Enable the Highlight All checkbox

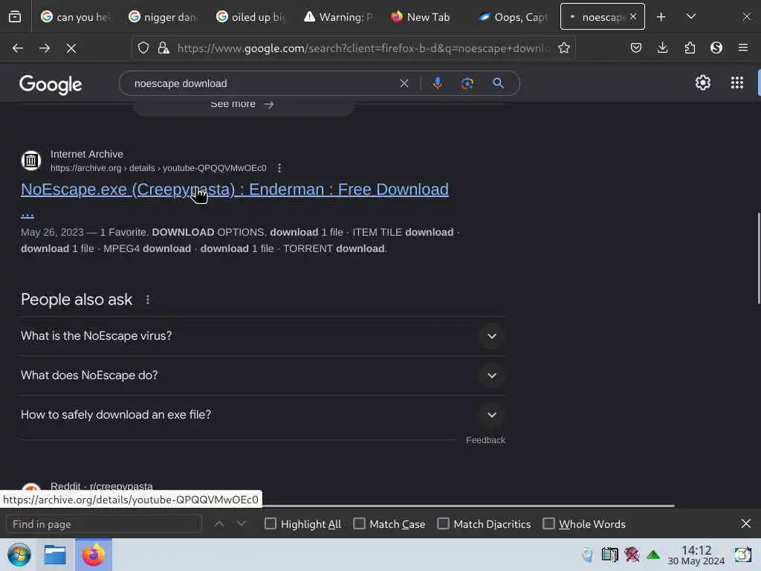271,523
